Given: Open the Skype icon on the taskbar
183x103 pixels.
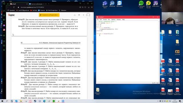Looking at the screenshot, I should [16, 101].
